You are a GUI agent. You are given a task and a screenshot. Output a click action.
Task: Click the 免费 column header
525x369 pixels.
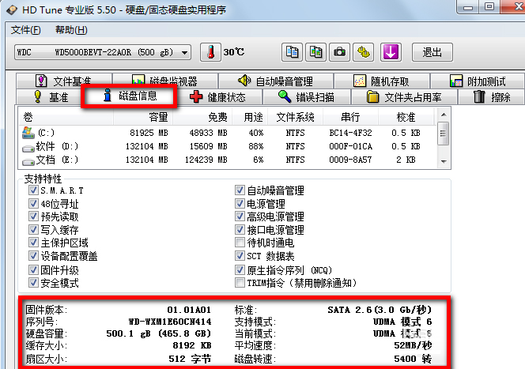(x=202, y=117)
